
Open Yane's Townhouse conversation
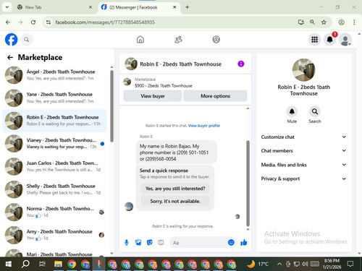[x=54, y=98]
